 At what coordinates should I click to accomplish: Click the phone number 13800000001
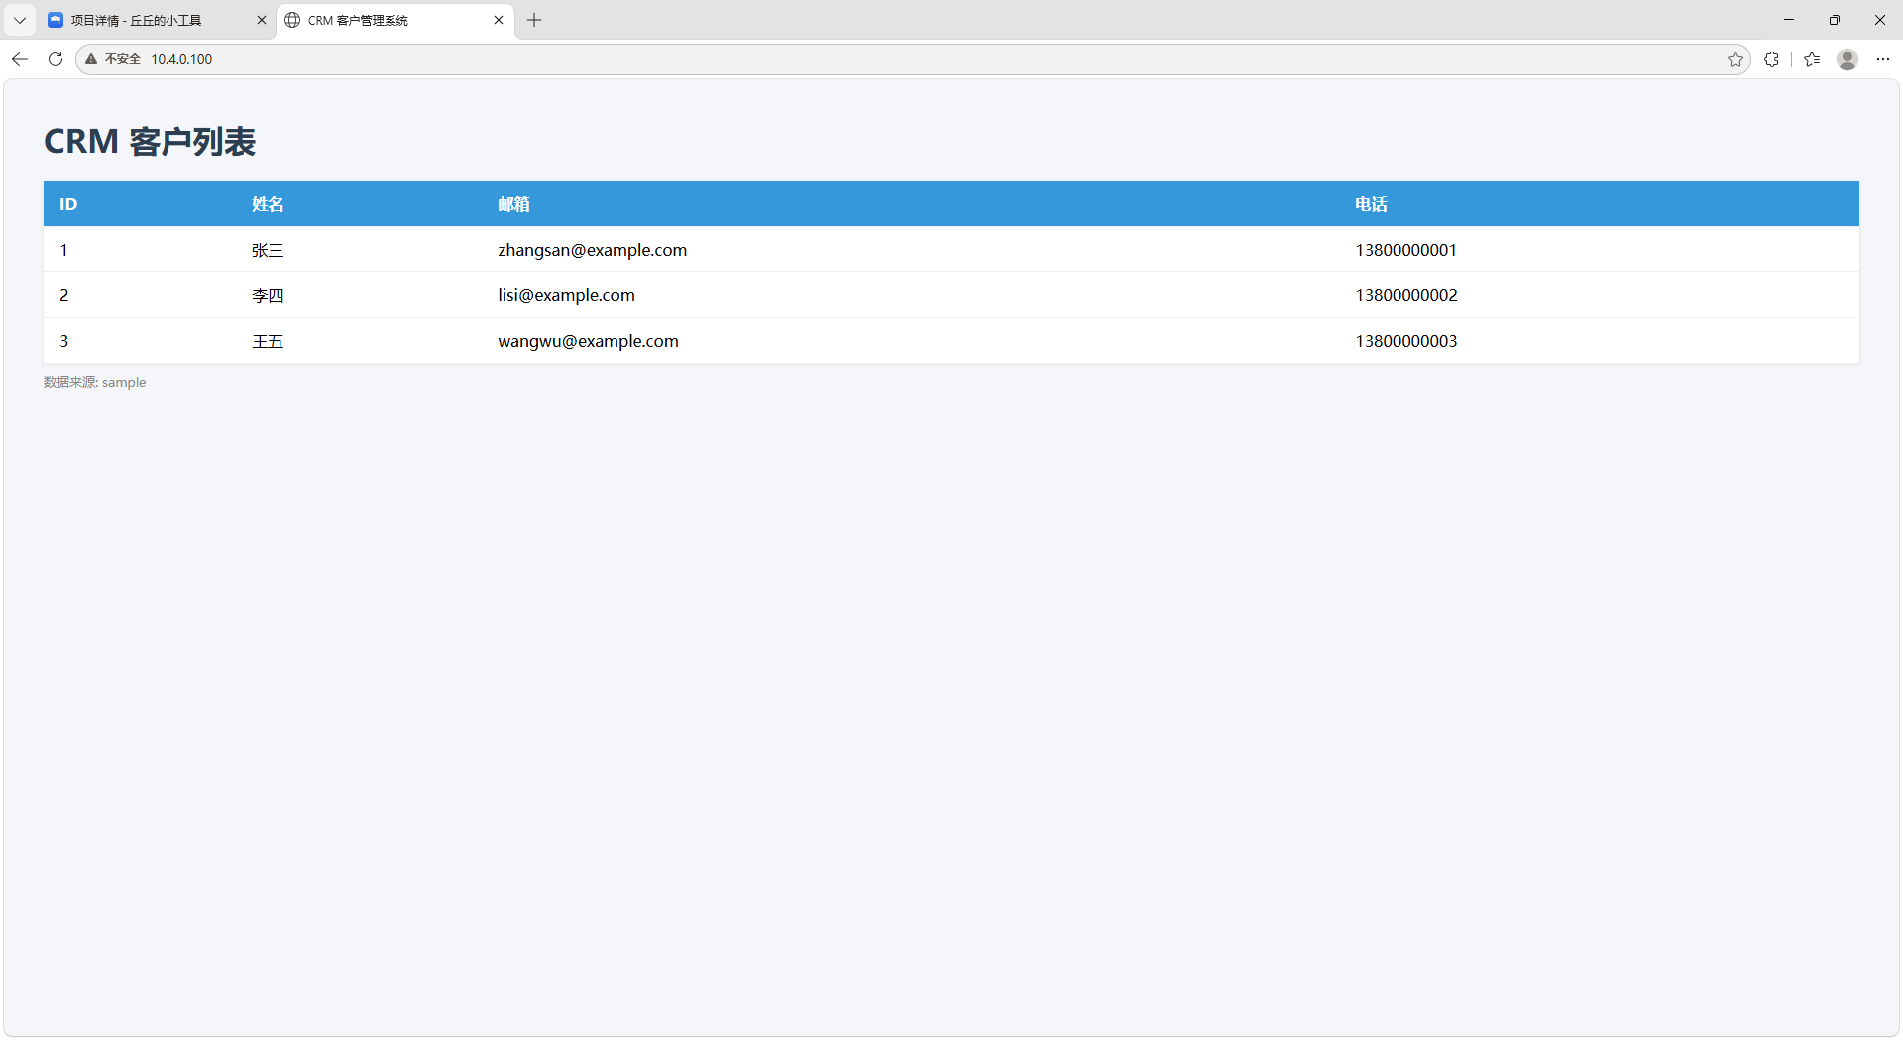point(1406,250)
